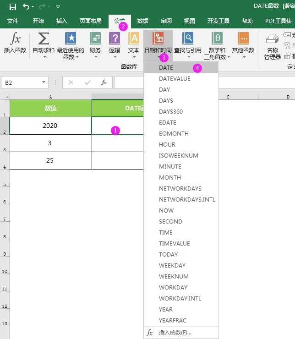Switch to the 开发工具 (Developer) tab
This screenshot has height=339, width=295.
click(x=219, y=21)
